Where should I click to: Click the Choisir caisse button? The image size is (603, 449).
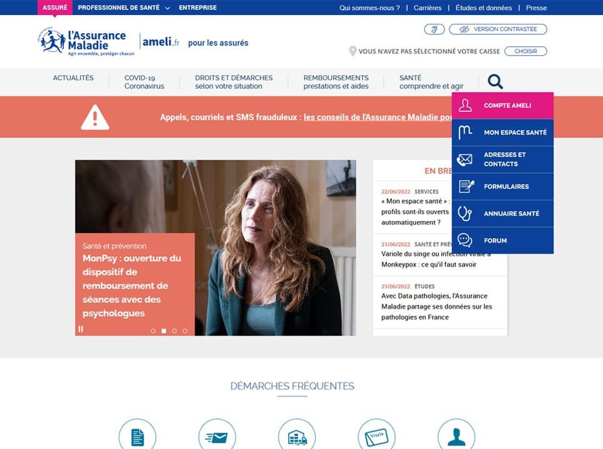[x=526, y=51]
